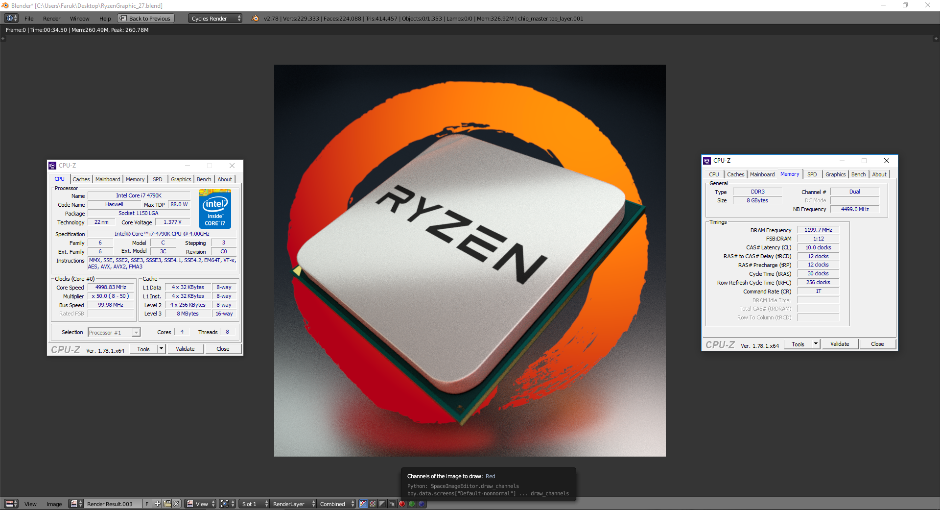
Task: Switch to Caches tab in left CPU-Z
Action: point(81,179)
